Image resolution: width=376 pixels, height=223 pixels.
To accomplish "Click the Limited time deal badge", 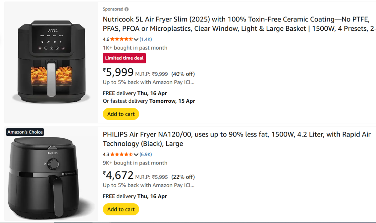I will point(124,58).
